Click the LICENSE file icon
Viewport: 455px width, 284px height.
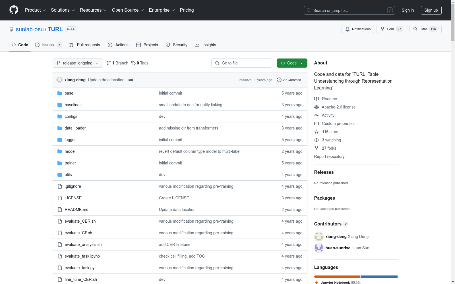(x=60, y=198)
